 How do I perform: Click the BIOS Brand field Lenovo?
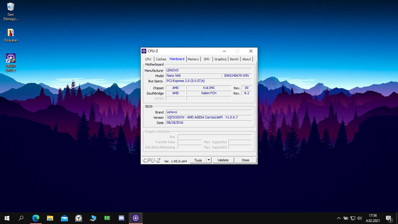pos(209,112)
